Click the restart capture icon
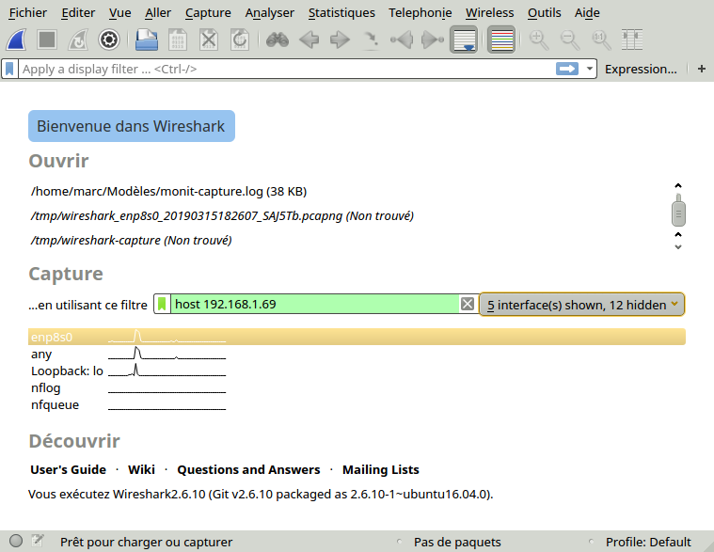Image resolution: width=714 pixels, height=552 pixels. click(78, 39)
